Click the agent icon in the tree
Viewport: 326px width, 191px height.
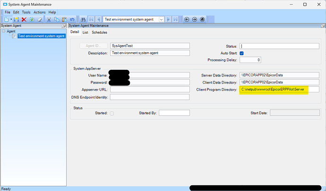pyautogui.click(x=14, y=36)
